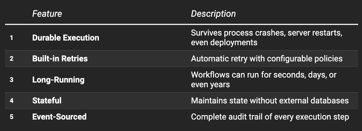
Task: Select the Durable Execution feature cell
Action: [66, 38]
